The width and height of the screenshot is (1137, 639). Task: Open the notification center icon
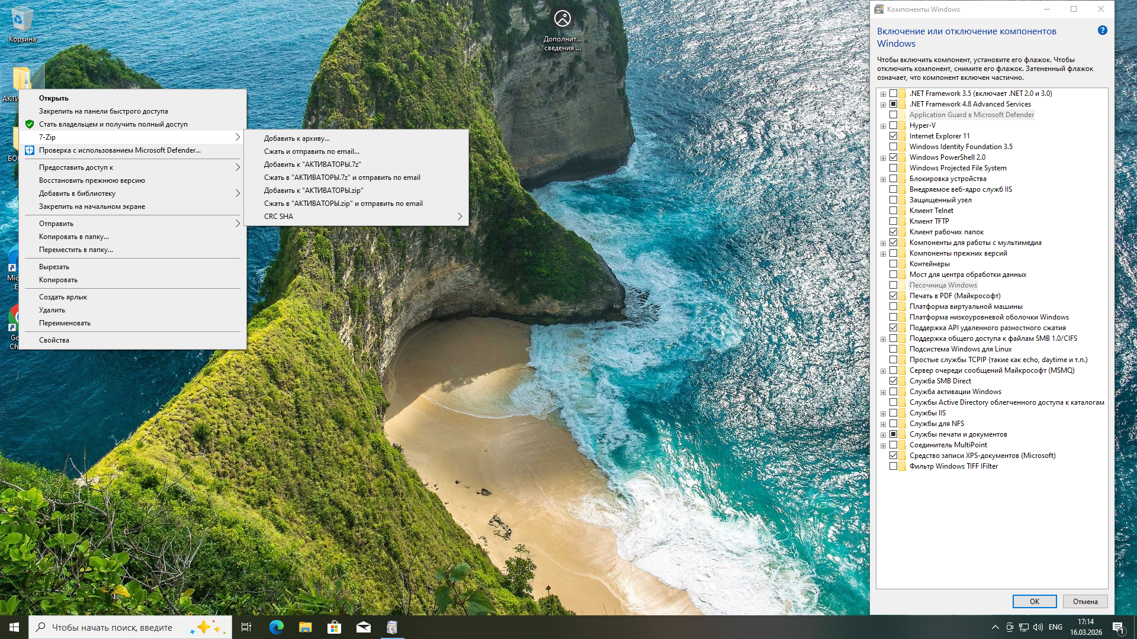pyautogui.click(x=1118, y=627)
